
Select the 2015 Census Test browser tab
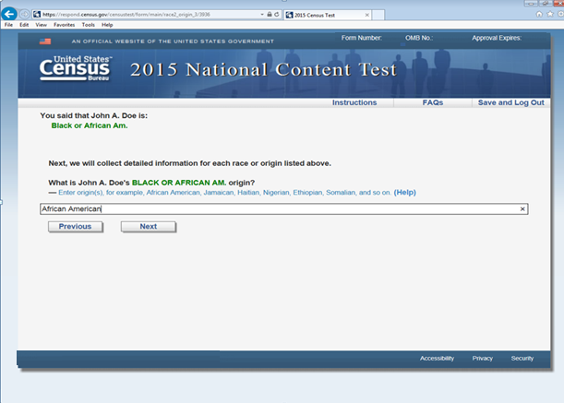pyautogui.click(x=328, y=15)
